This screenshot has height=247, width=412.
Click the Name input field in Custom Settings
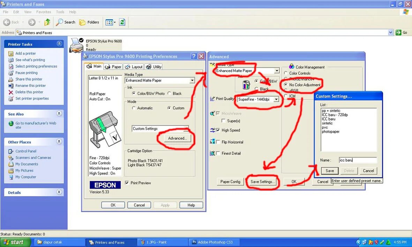(358, 160)
